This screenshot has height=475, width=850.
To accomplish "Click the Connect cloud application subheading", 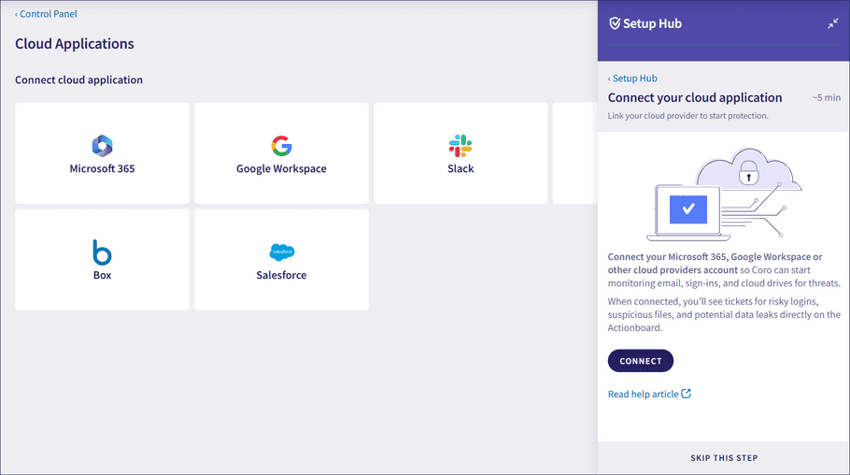I will pos(78,79).
